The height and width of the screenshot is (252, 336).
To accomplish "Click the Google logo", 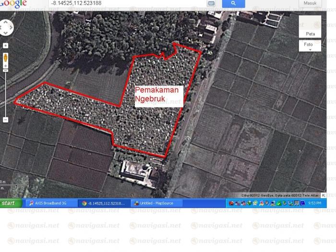I will tap(13, 3).
